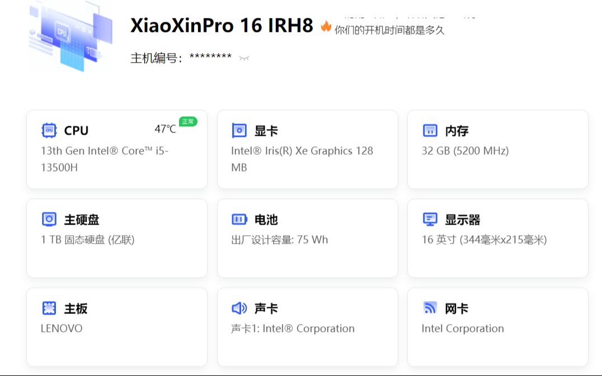
Task: Expand the 显示器 display details card
Action: pos(497,238)
